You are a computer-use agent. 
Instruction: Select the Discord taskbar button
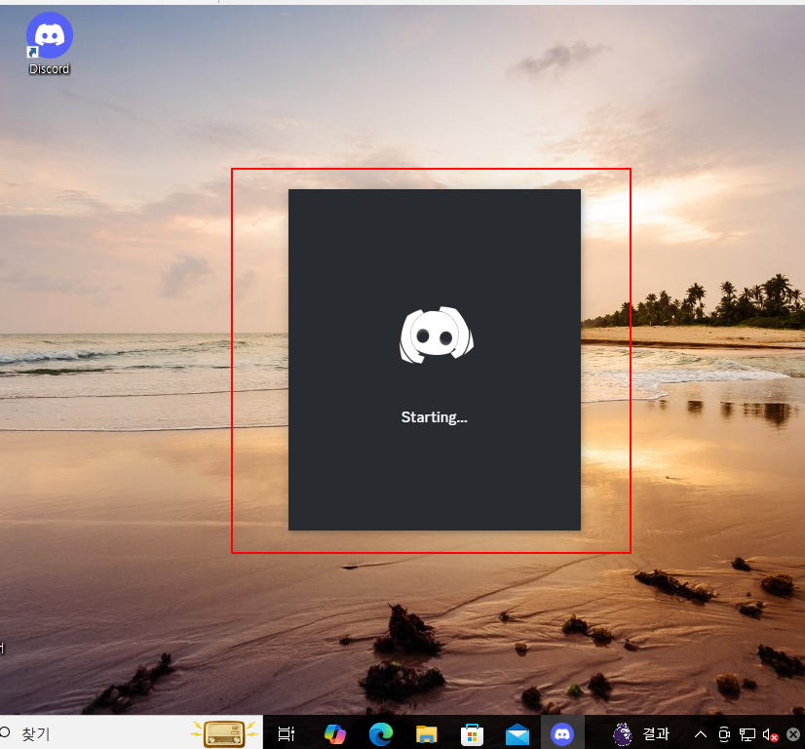pyautogui.click(x=562, y=733)
